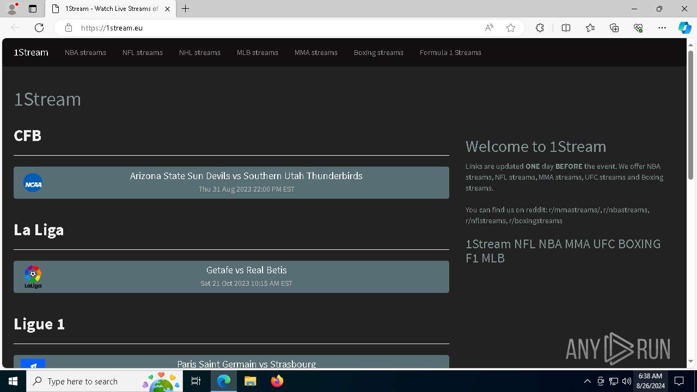Open the notification center icon
Screen dimensions: 697x392
pos(680,381)
